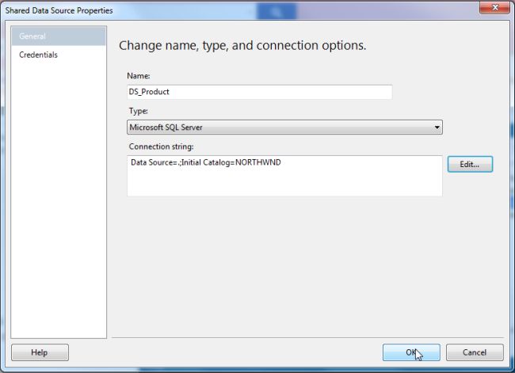This screenshot has height=373, width=515.
Task: Place cursor in the connection string text
Action: [x=206, y=162]
